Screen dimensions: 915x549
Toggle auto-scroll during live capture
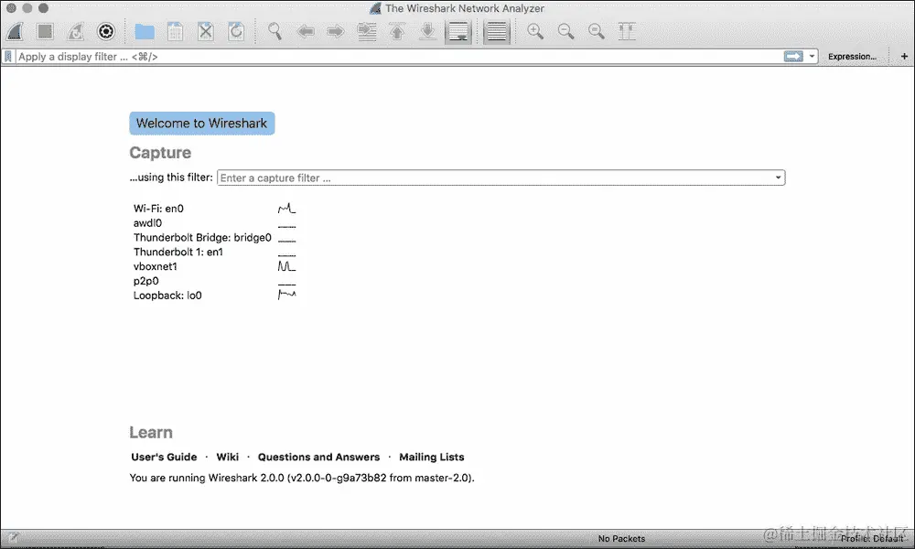(458, 31)
